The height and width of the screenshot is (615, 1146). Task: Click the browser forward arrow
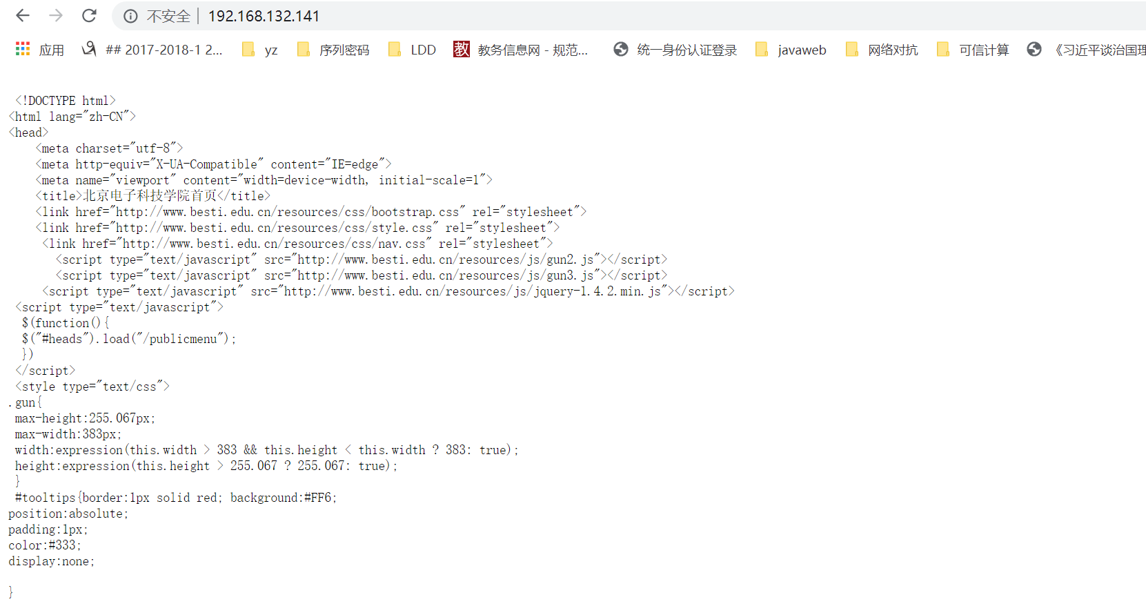coord(56,16)
